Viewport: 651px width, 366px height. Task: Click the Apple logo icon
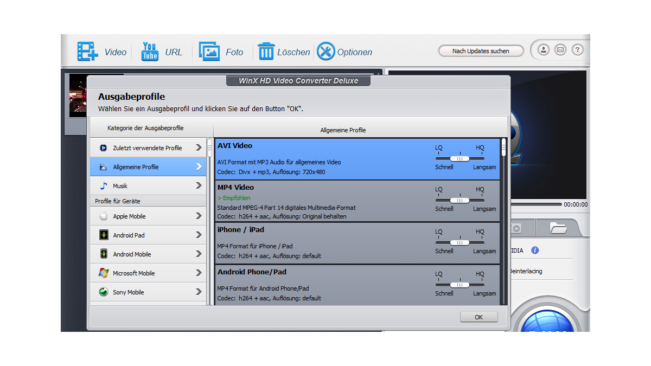(x=103, y=216)
